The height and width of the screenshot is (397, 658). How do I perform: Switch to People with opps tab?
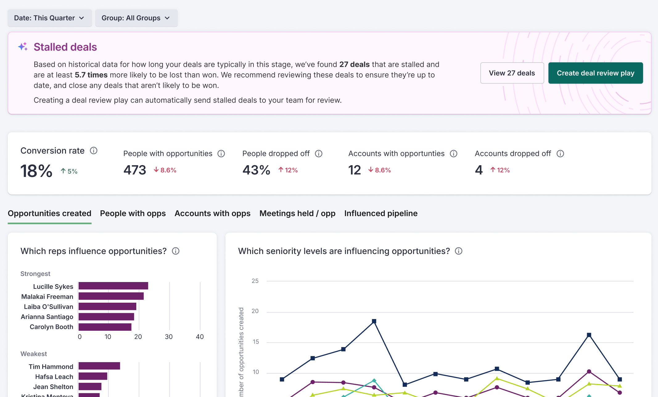[133, 213]
